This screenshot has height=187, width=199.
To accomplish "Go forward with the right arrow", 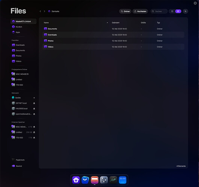I will [x=45, y=11].
